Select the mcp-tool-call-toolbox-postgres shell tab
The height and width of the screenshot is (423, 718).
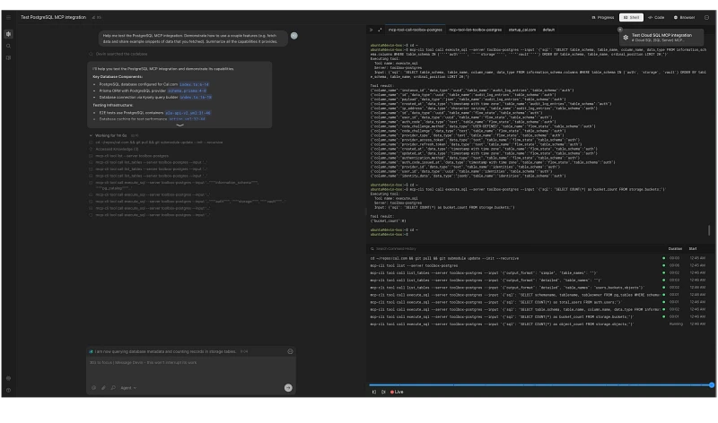click(x=416, y=30)
